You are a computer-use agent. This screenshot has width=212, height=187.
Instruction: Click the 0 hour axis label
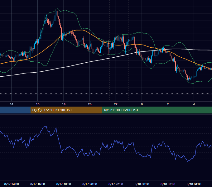coord(142,104)
